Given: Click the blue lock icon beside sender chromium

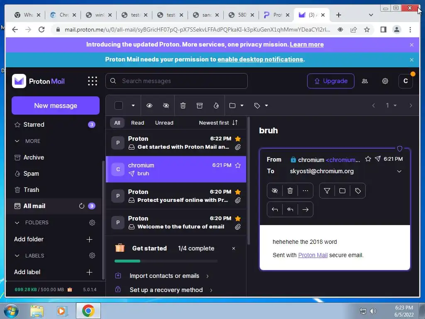Looking at the screenshot, I should pos(293,160).
